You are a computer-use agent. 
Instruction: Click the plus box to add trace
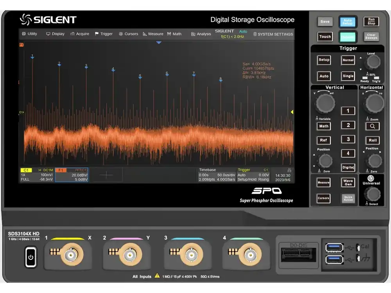[x=106, y=175]
